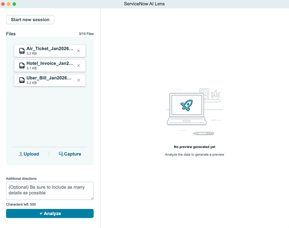Click the Hotel_Invoice PDF file icon
This screenshot has width=289, height=228.
click(22, 66)
